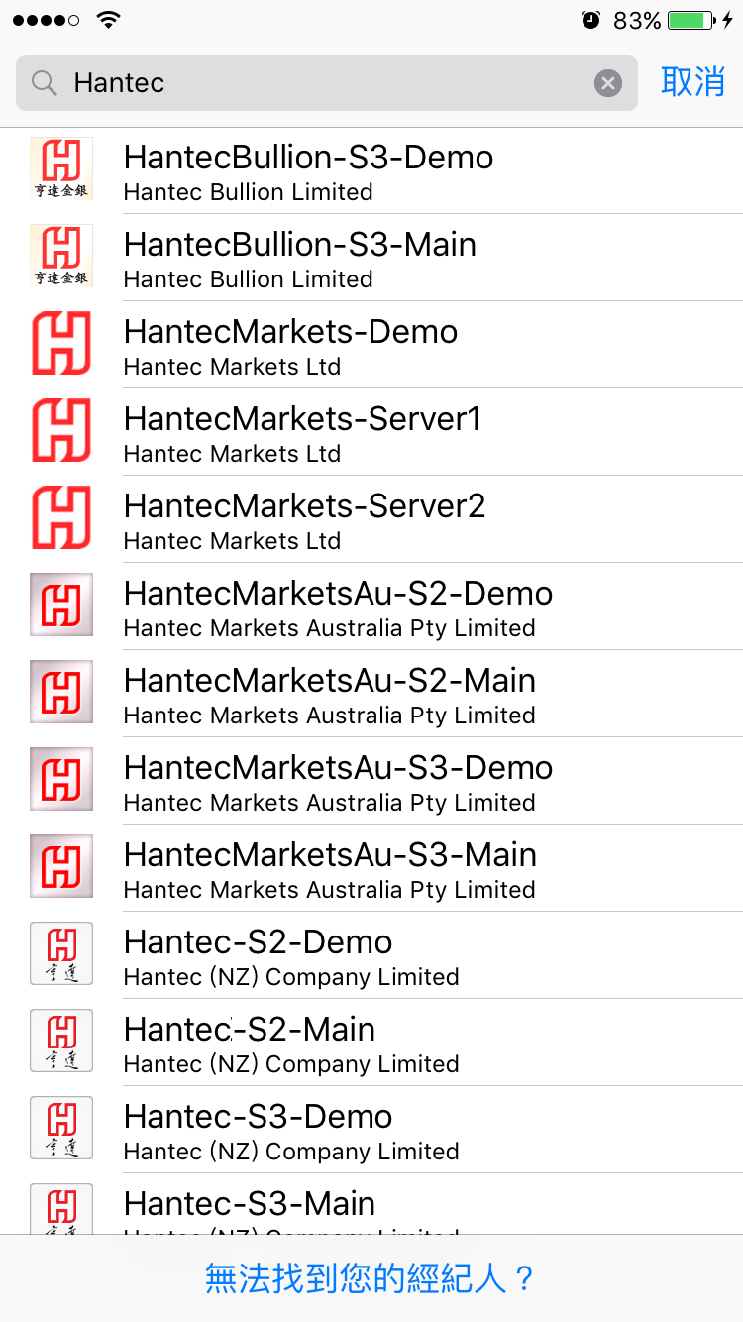Pick HantecMarketsAu-S3-Main from the list

click(x=371, y=868)
